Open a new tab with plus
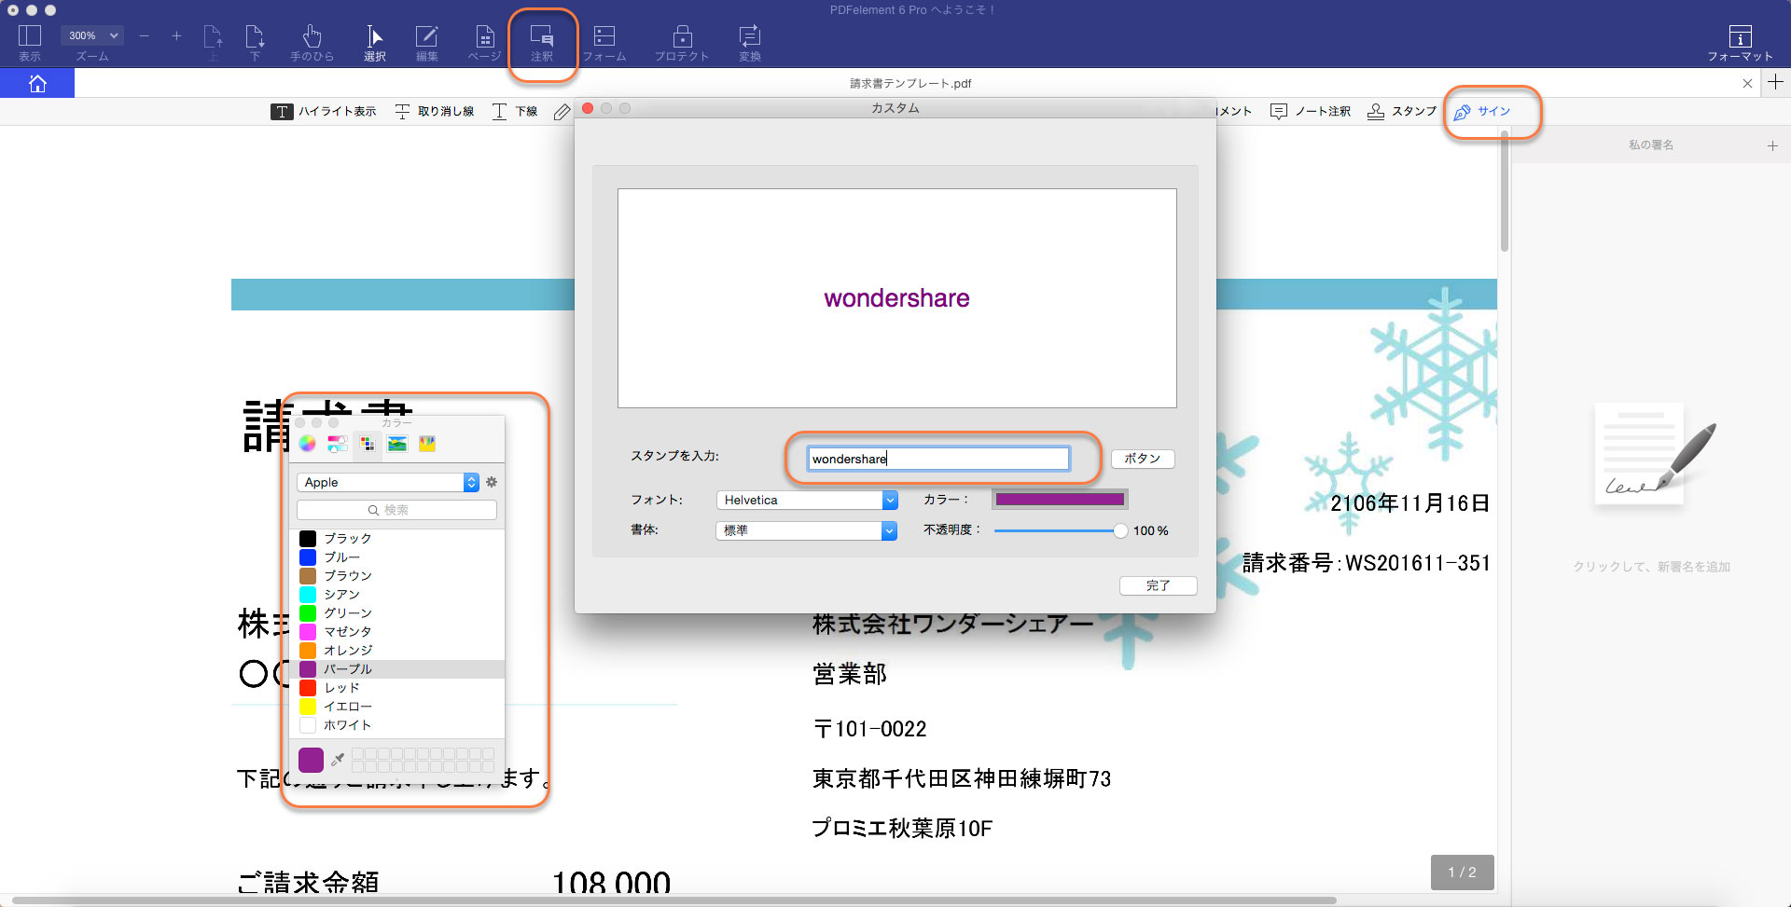The image size is (1791, 907). point(1775,82)
